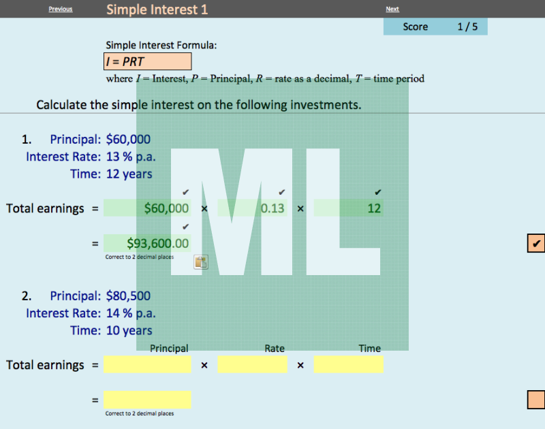Click the I = PRT formula box
545x429 pixels.
147,61
